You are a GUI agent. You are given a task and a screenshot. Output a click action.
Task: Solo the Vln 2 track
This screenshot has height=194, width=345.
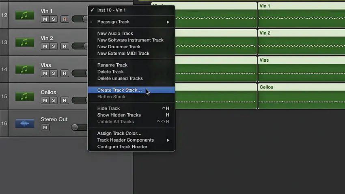click(54, 46)
